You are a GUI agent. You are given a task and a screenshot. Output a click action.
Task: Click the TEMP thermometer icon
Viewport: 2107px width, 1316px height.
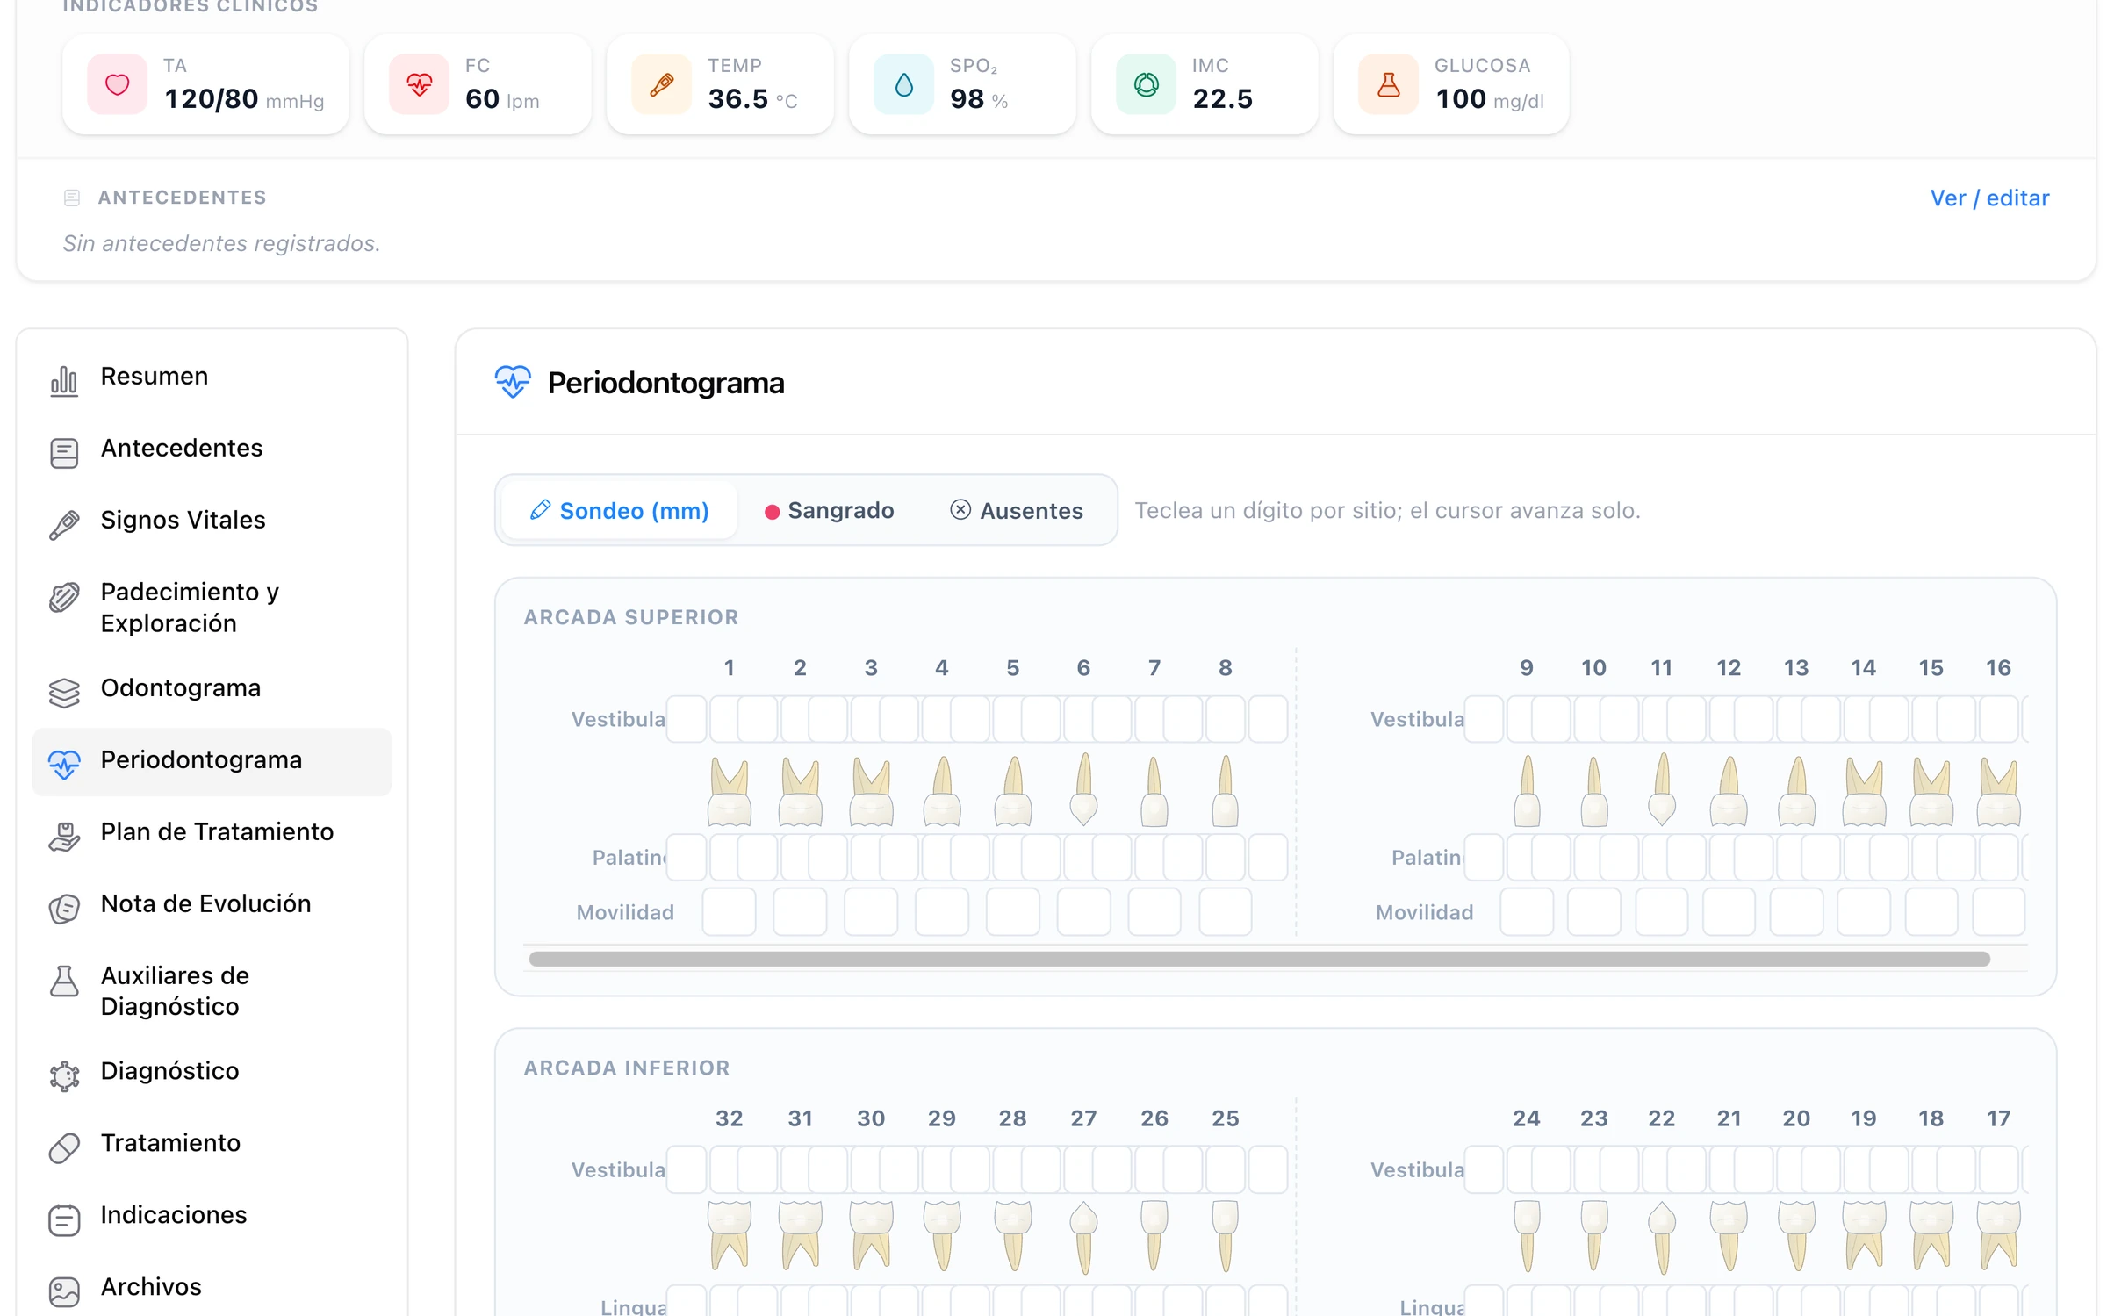pos(662,84)
